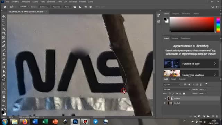Select the Freeform Pen tool
222x125 pixels.
[x=4, y=80]
